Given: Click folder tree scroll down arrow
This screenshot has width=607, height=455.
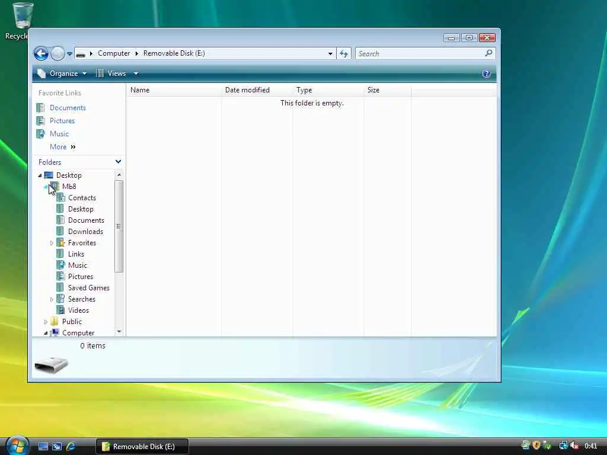Looking at the screenshot, I should (x=119, y=332).
